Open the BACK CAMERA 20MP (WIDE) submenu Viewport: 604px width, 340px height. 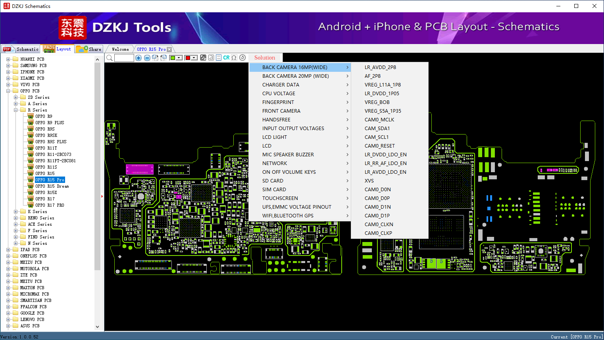coord(300,76)
